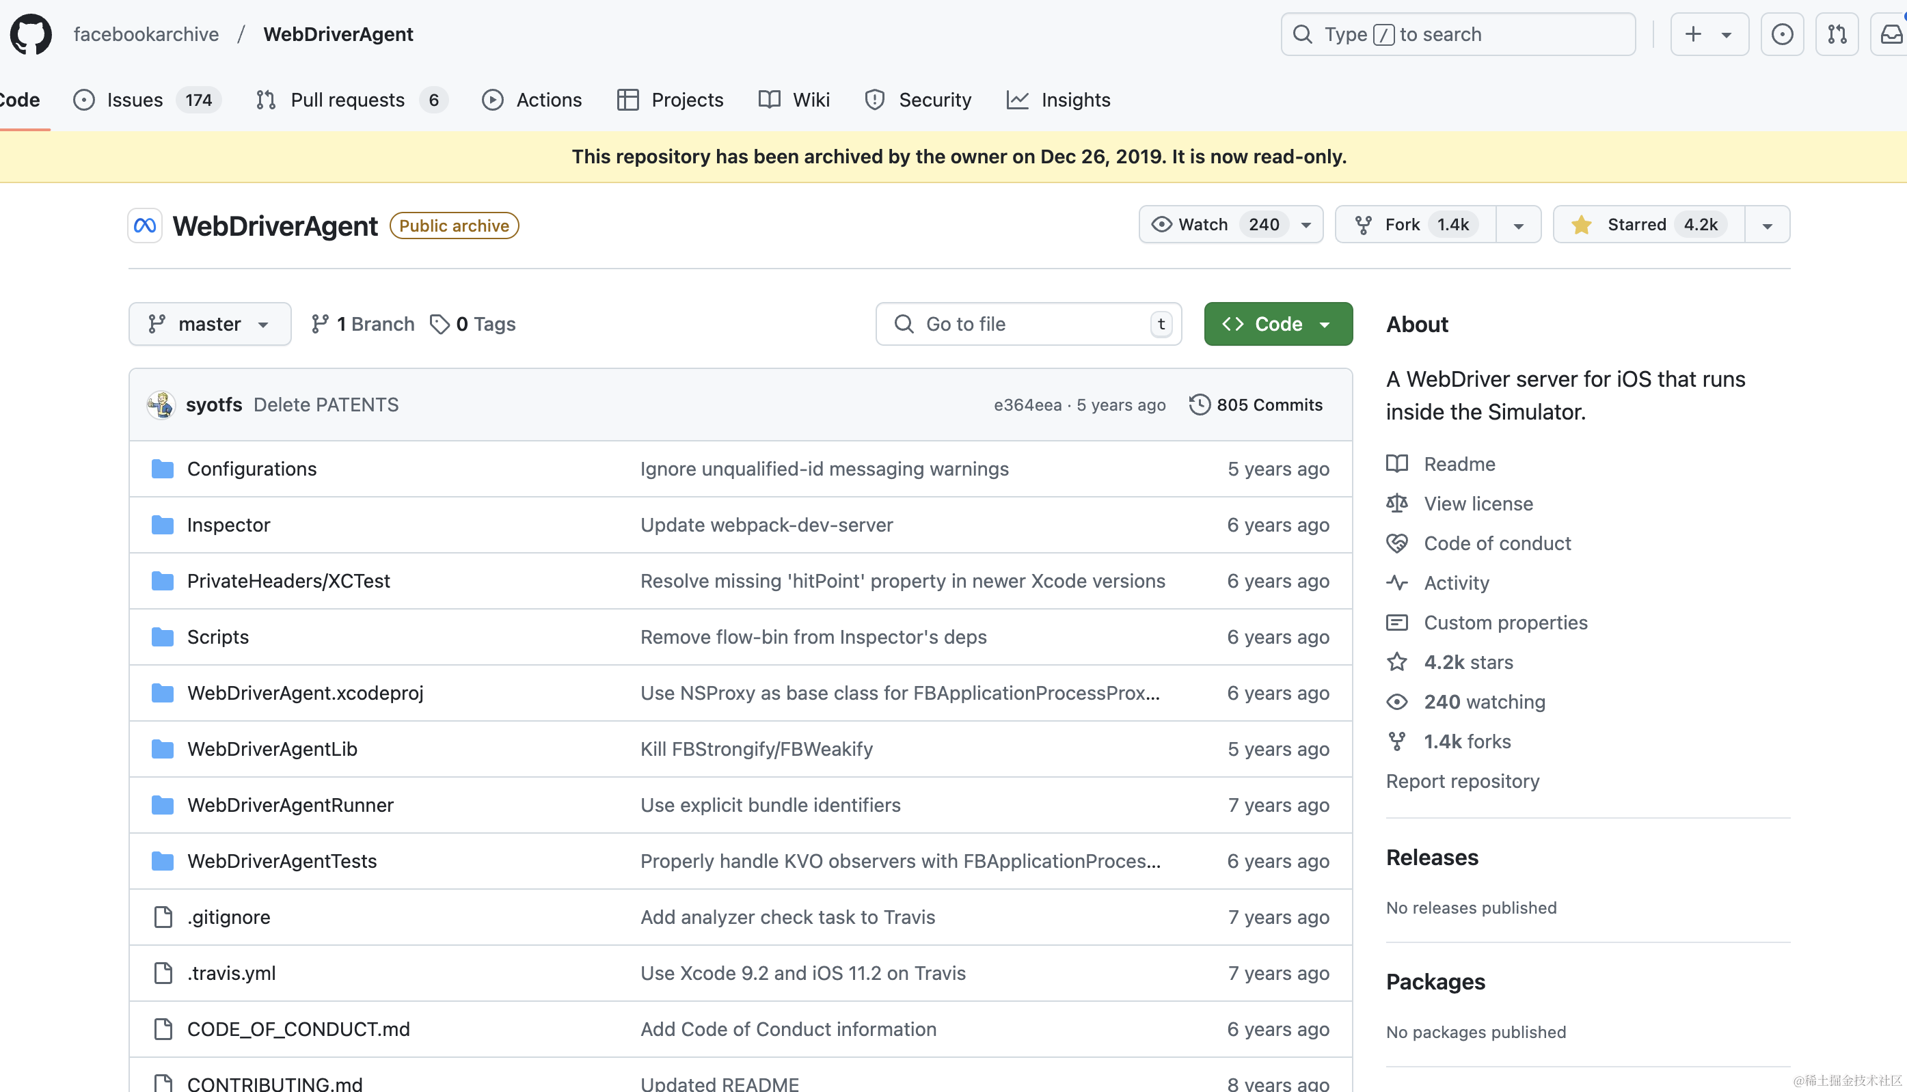1907x1092 pixels.
Task: Open the issues icon in the top bar
Action: [x=1782, y=33]
